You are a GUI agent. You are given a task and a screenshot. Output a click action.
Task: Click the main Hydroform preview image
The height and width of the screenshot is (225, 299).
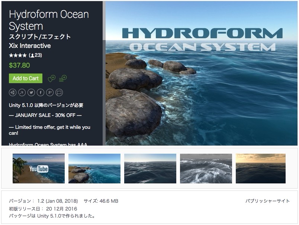coord(202,73)
